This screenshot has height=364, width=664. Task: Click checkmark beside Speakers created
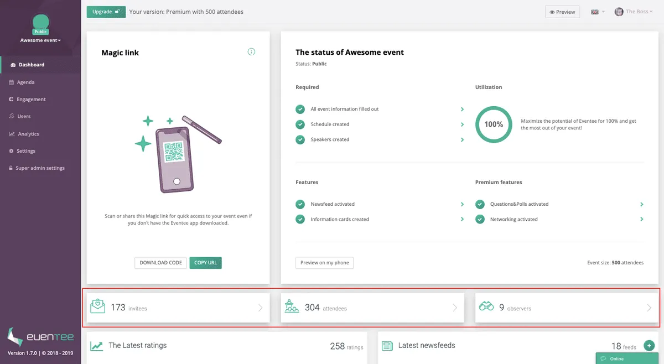point(300,139)
